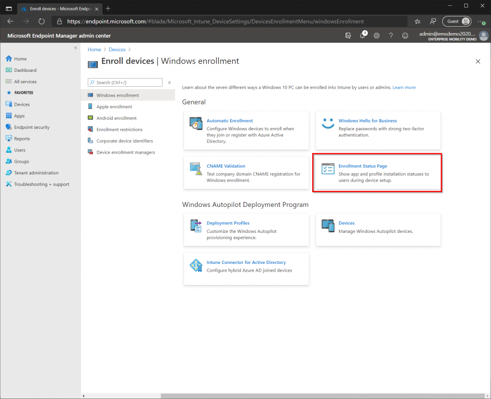Open Automatic Enrollment settings
Viewport: 491px width, 399px height.
click(x=230, y=121)
